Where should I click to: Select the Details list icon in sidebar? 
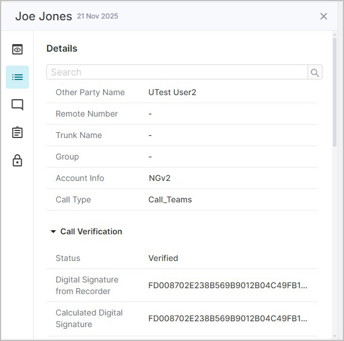[17, 77]
